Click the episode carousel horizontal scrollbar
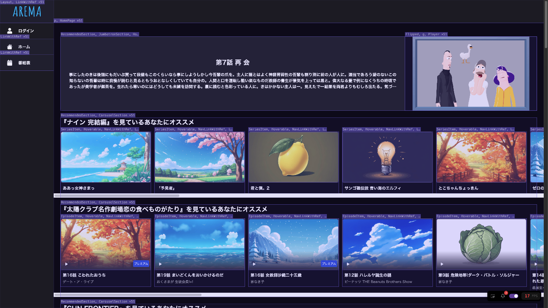Viewport: 548px width, 308px height. (128, 295)
